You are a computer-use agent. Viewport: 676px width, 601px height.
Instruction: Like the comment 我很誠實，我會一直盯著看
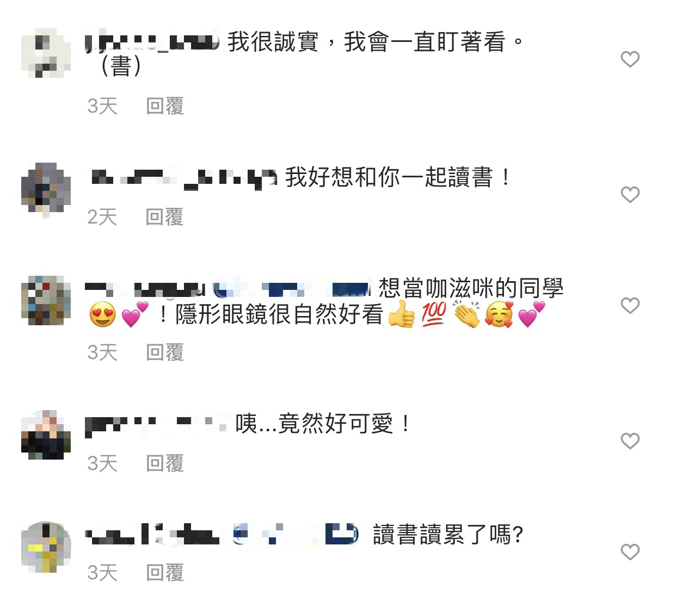(630, 59)
